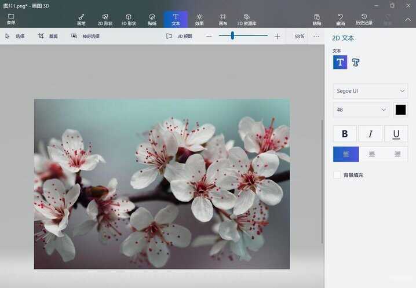This screenshot has width=416, height=288.
Task: Open the font size 48 dropdown
Action: [x=361, y=110]
